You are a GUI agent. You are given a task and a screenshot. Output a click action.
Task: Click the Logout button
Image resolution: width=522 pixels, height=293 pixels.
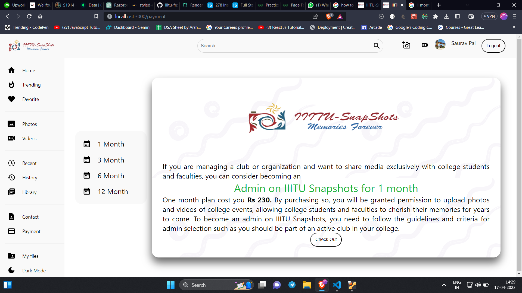pos(493,46)
